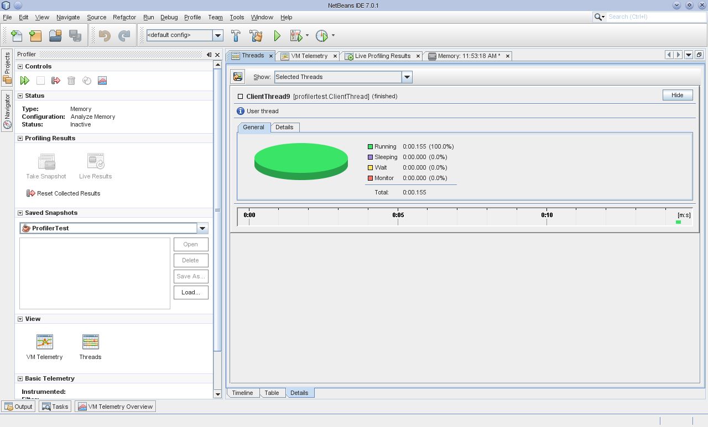The height and width of the screenshot is (427, 708).
Task: Switch to the Live Profiling Results tab
Action: (x=382, y=56)
